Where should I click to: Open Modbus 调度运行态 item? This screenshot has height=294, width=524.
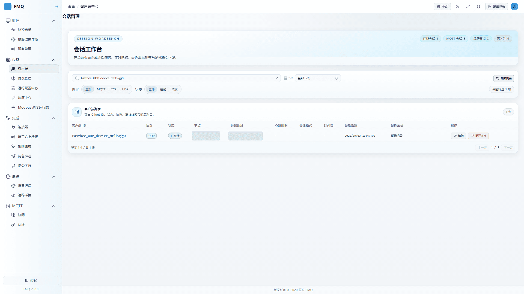34,108
